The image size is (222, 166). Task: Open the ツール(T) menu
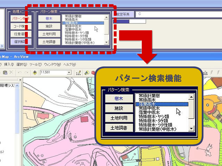(x=35, y=65)
